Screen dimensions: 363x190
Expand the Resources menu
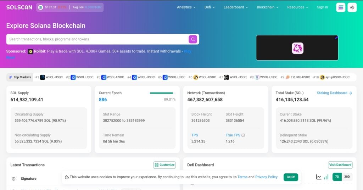(x=297, y=7)
